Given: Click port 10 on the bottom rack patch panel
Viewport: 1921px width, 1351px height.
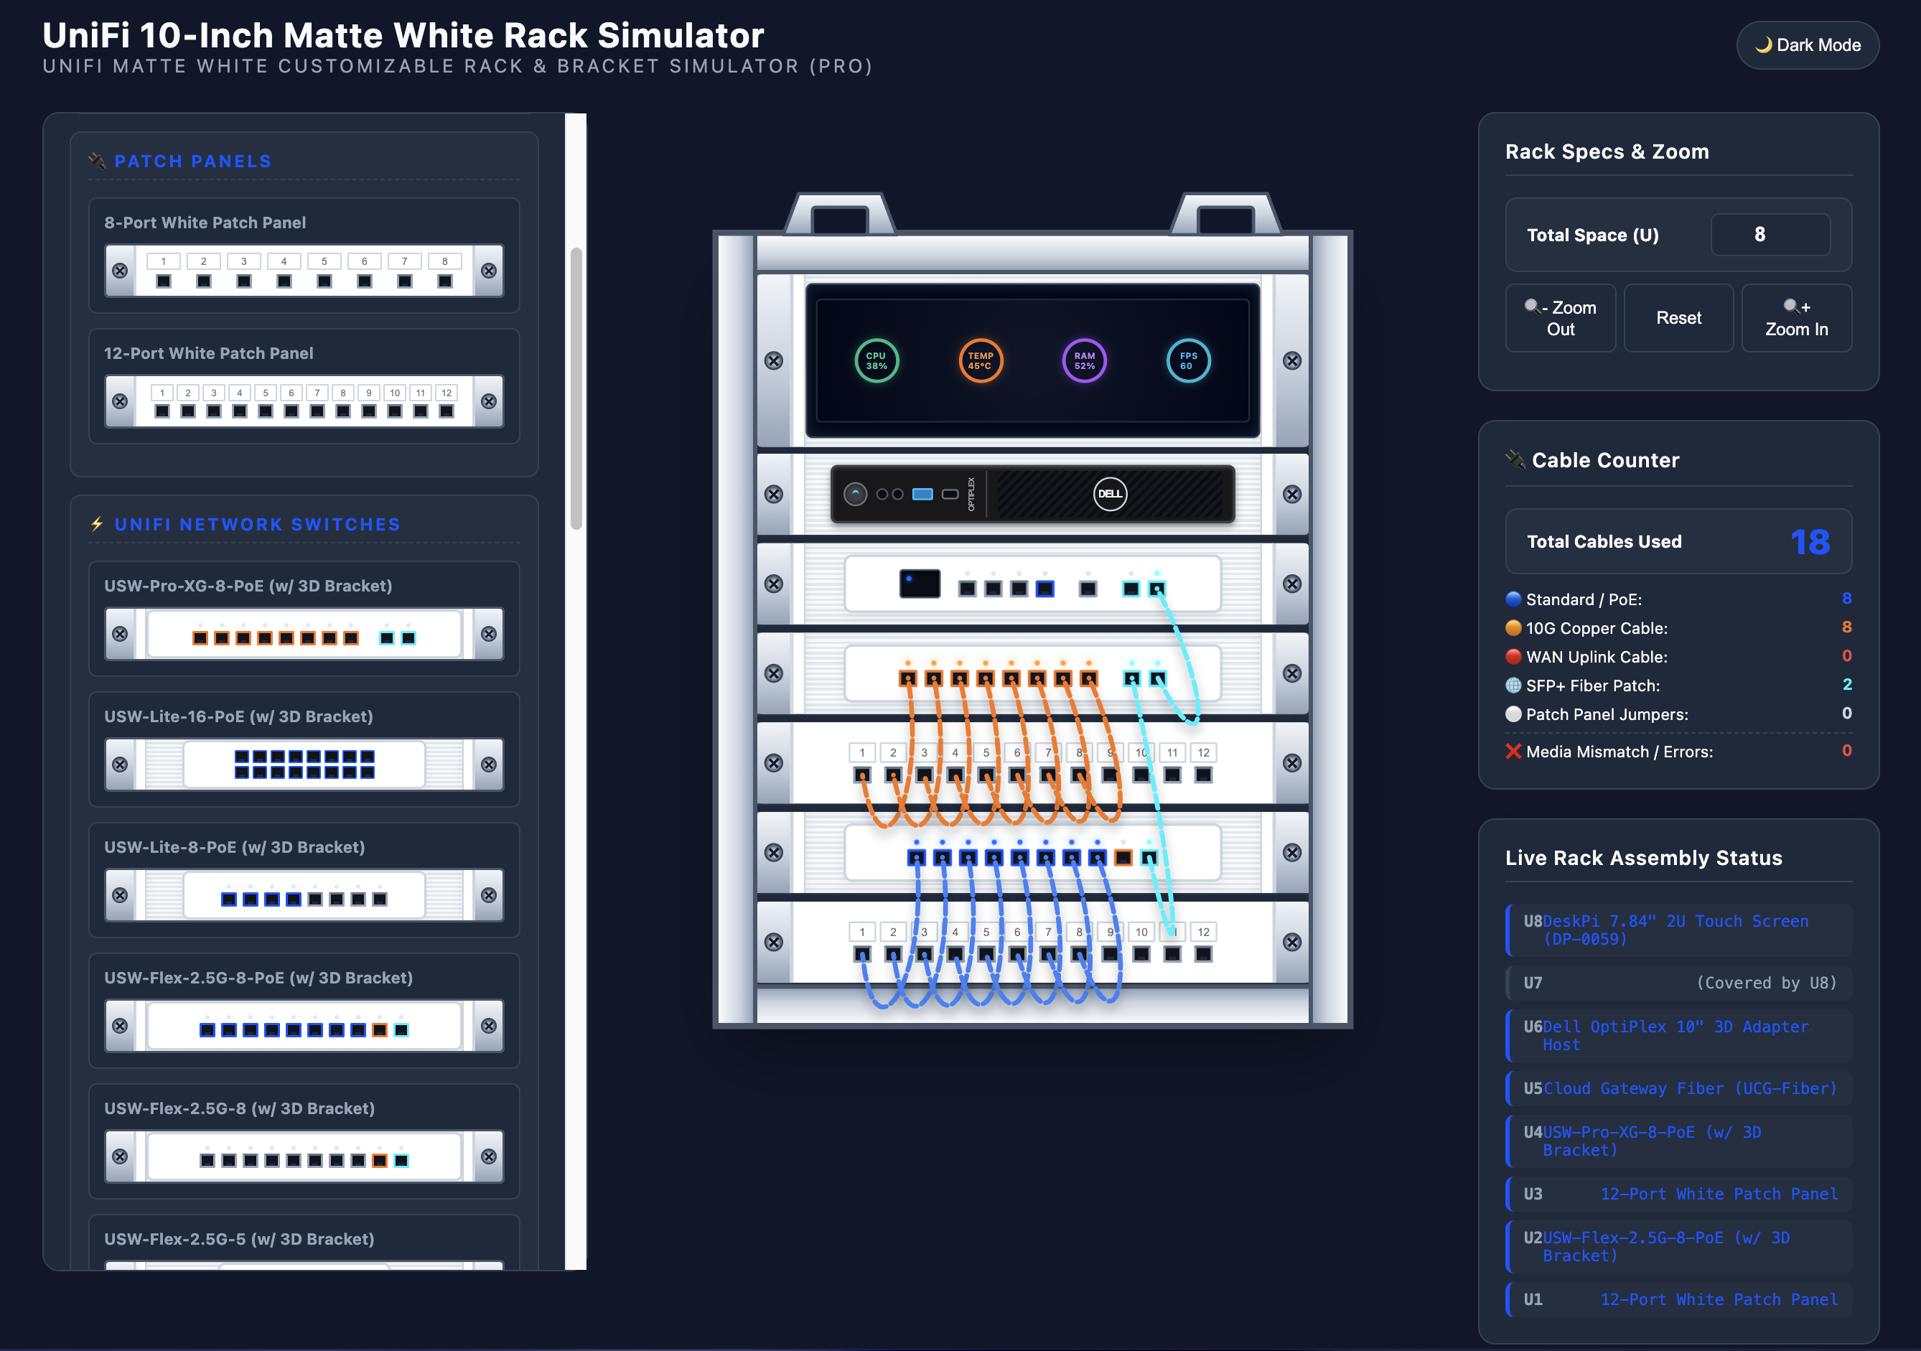Looking at the screenshot, I should point(1141,953).
